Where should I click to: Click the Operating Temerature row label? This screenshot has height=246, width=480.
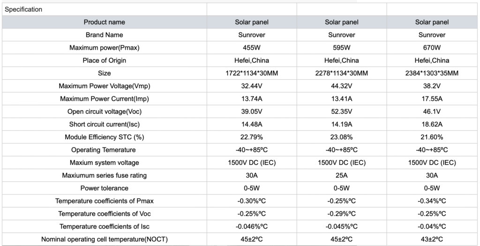(x=105, y=150)
